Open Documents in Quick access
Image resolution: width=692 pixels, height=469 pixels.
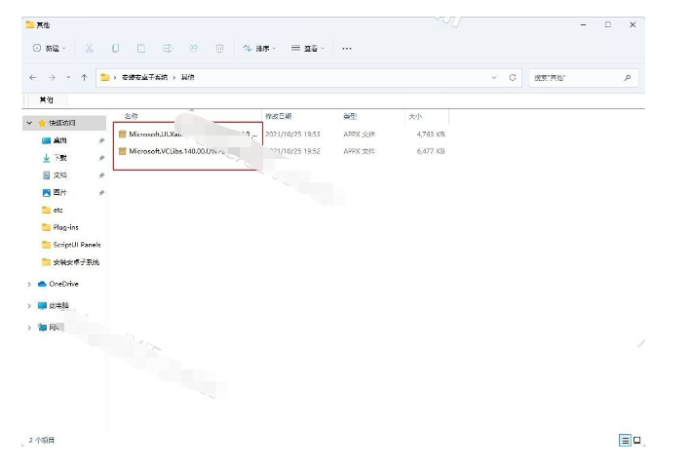click(59, 176)
